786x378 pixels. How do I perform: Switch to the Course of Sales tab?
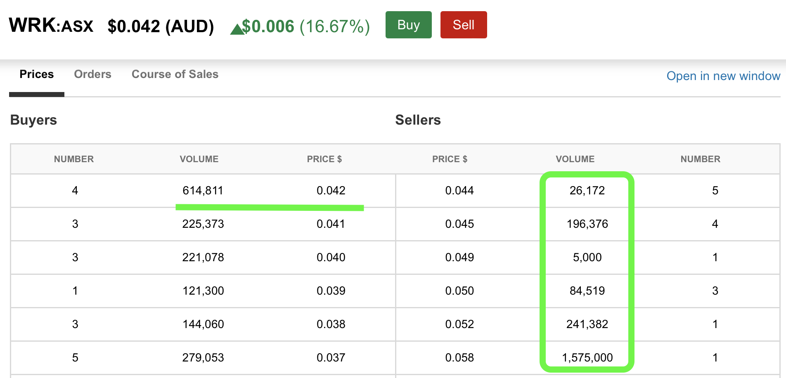(175, 74)
